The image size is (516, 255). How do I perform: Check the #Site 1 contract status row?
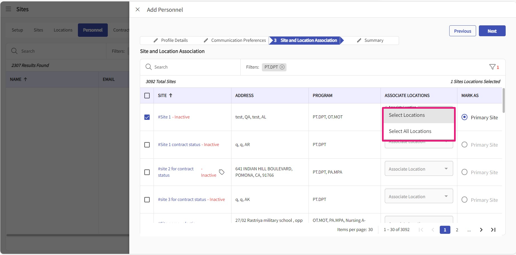[147, 145]
